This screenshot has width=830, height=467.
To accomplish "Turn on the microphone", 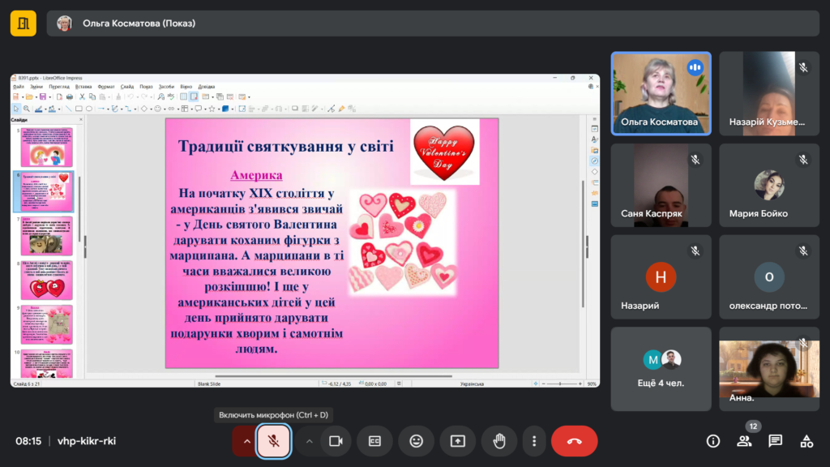I will [274, 441].
